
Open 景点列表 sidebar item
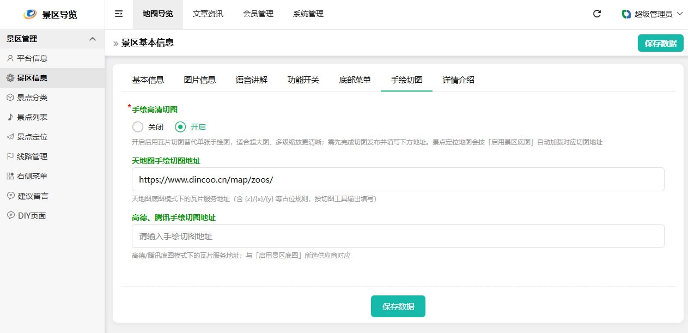pos(52,117)
